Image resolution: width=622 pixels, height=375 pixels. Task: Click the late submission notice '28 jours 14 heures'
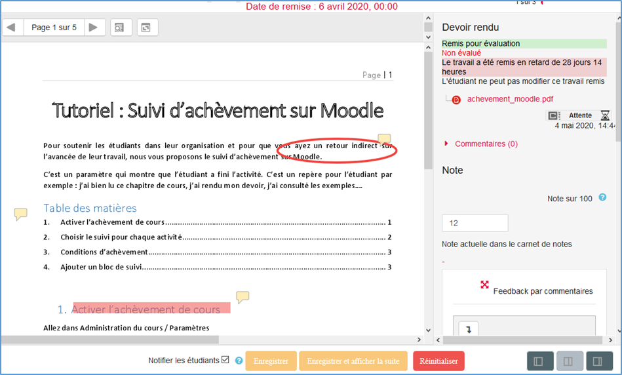[x=524, y=67]
